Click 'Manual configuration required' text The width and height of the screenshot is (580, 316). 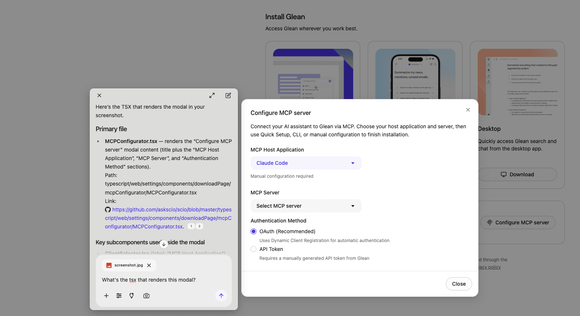pos(282,176)
